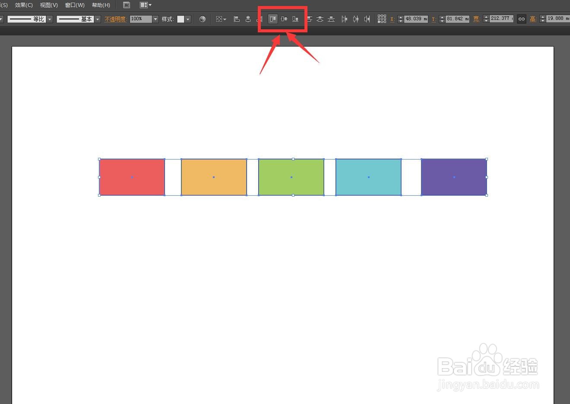Screen dimensions: 570x404
Task: Apply horizontal distribute center icon
Action: (x=355, y=19)
